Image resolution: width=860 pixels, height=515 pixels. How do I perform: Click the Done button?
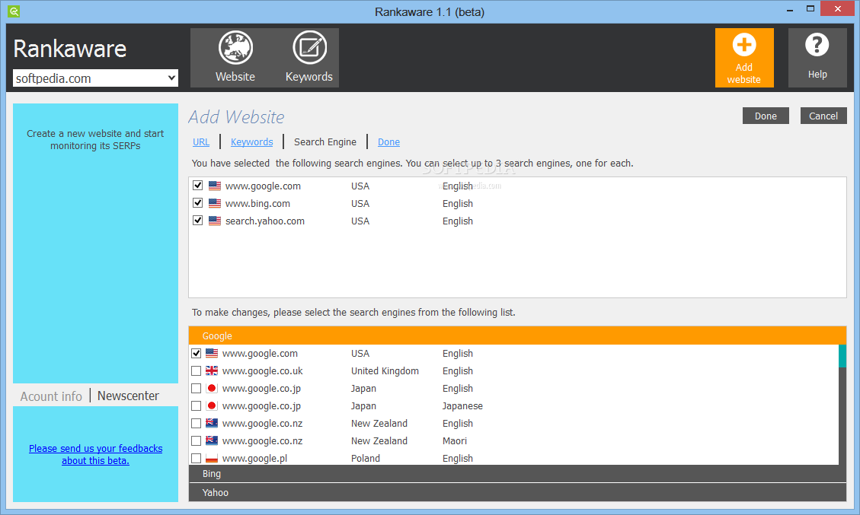[x=766, y=116]
